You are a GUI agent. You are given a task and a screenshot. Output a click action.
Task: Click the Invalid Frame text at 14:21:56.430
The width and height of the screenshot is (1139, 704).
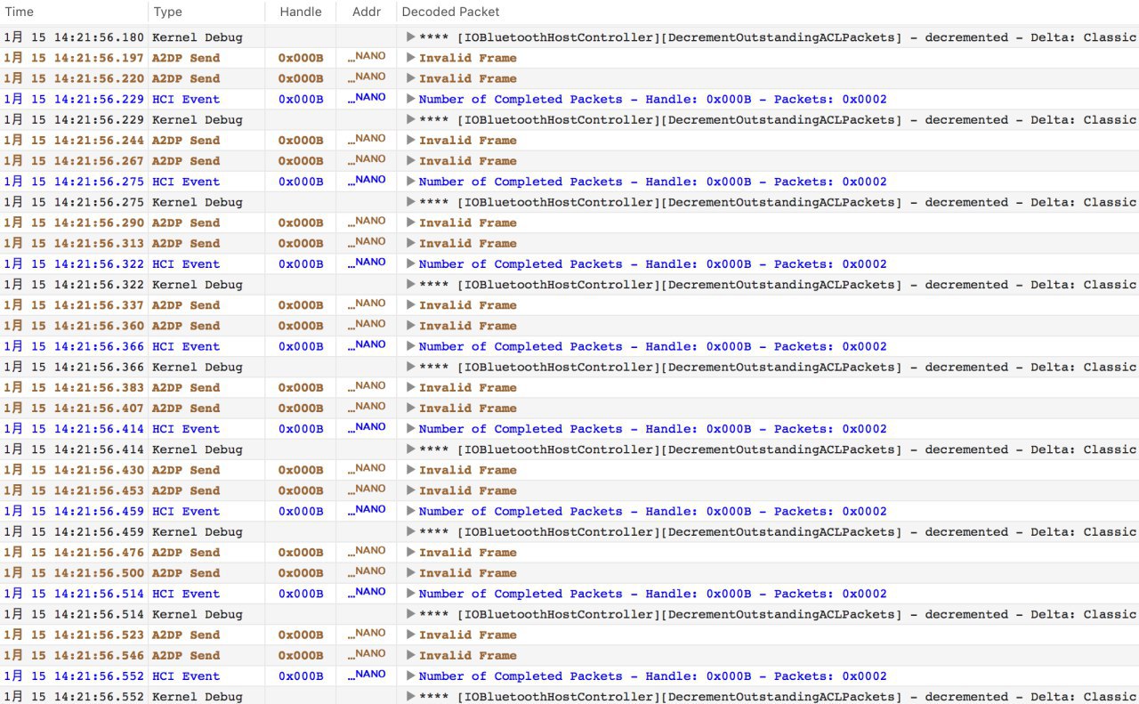click(468, 470)
